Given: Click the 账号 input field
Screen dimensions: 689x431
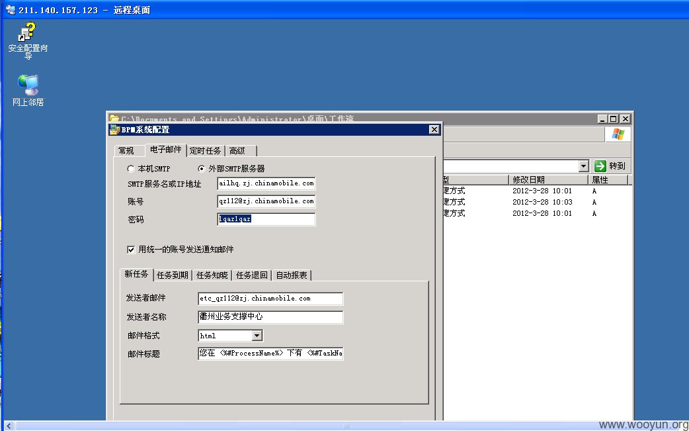Looking at the screenshot, I should tap(266, 201).
